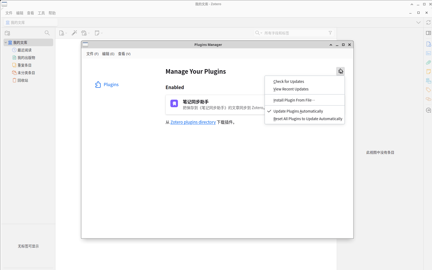Choose Install Plugin From File…
Viewport: 432px width, 270px height.
(x=305, y=100)
